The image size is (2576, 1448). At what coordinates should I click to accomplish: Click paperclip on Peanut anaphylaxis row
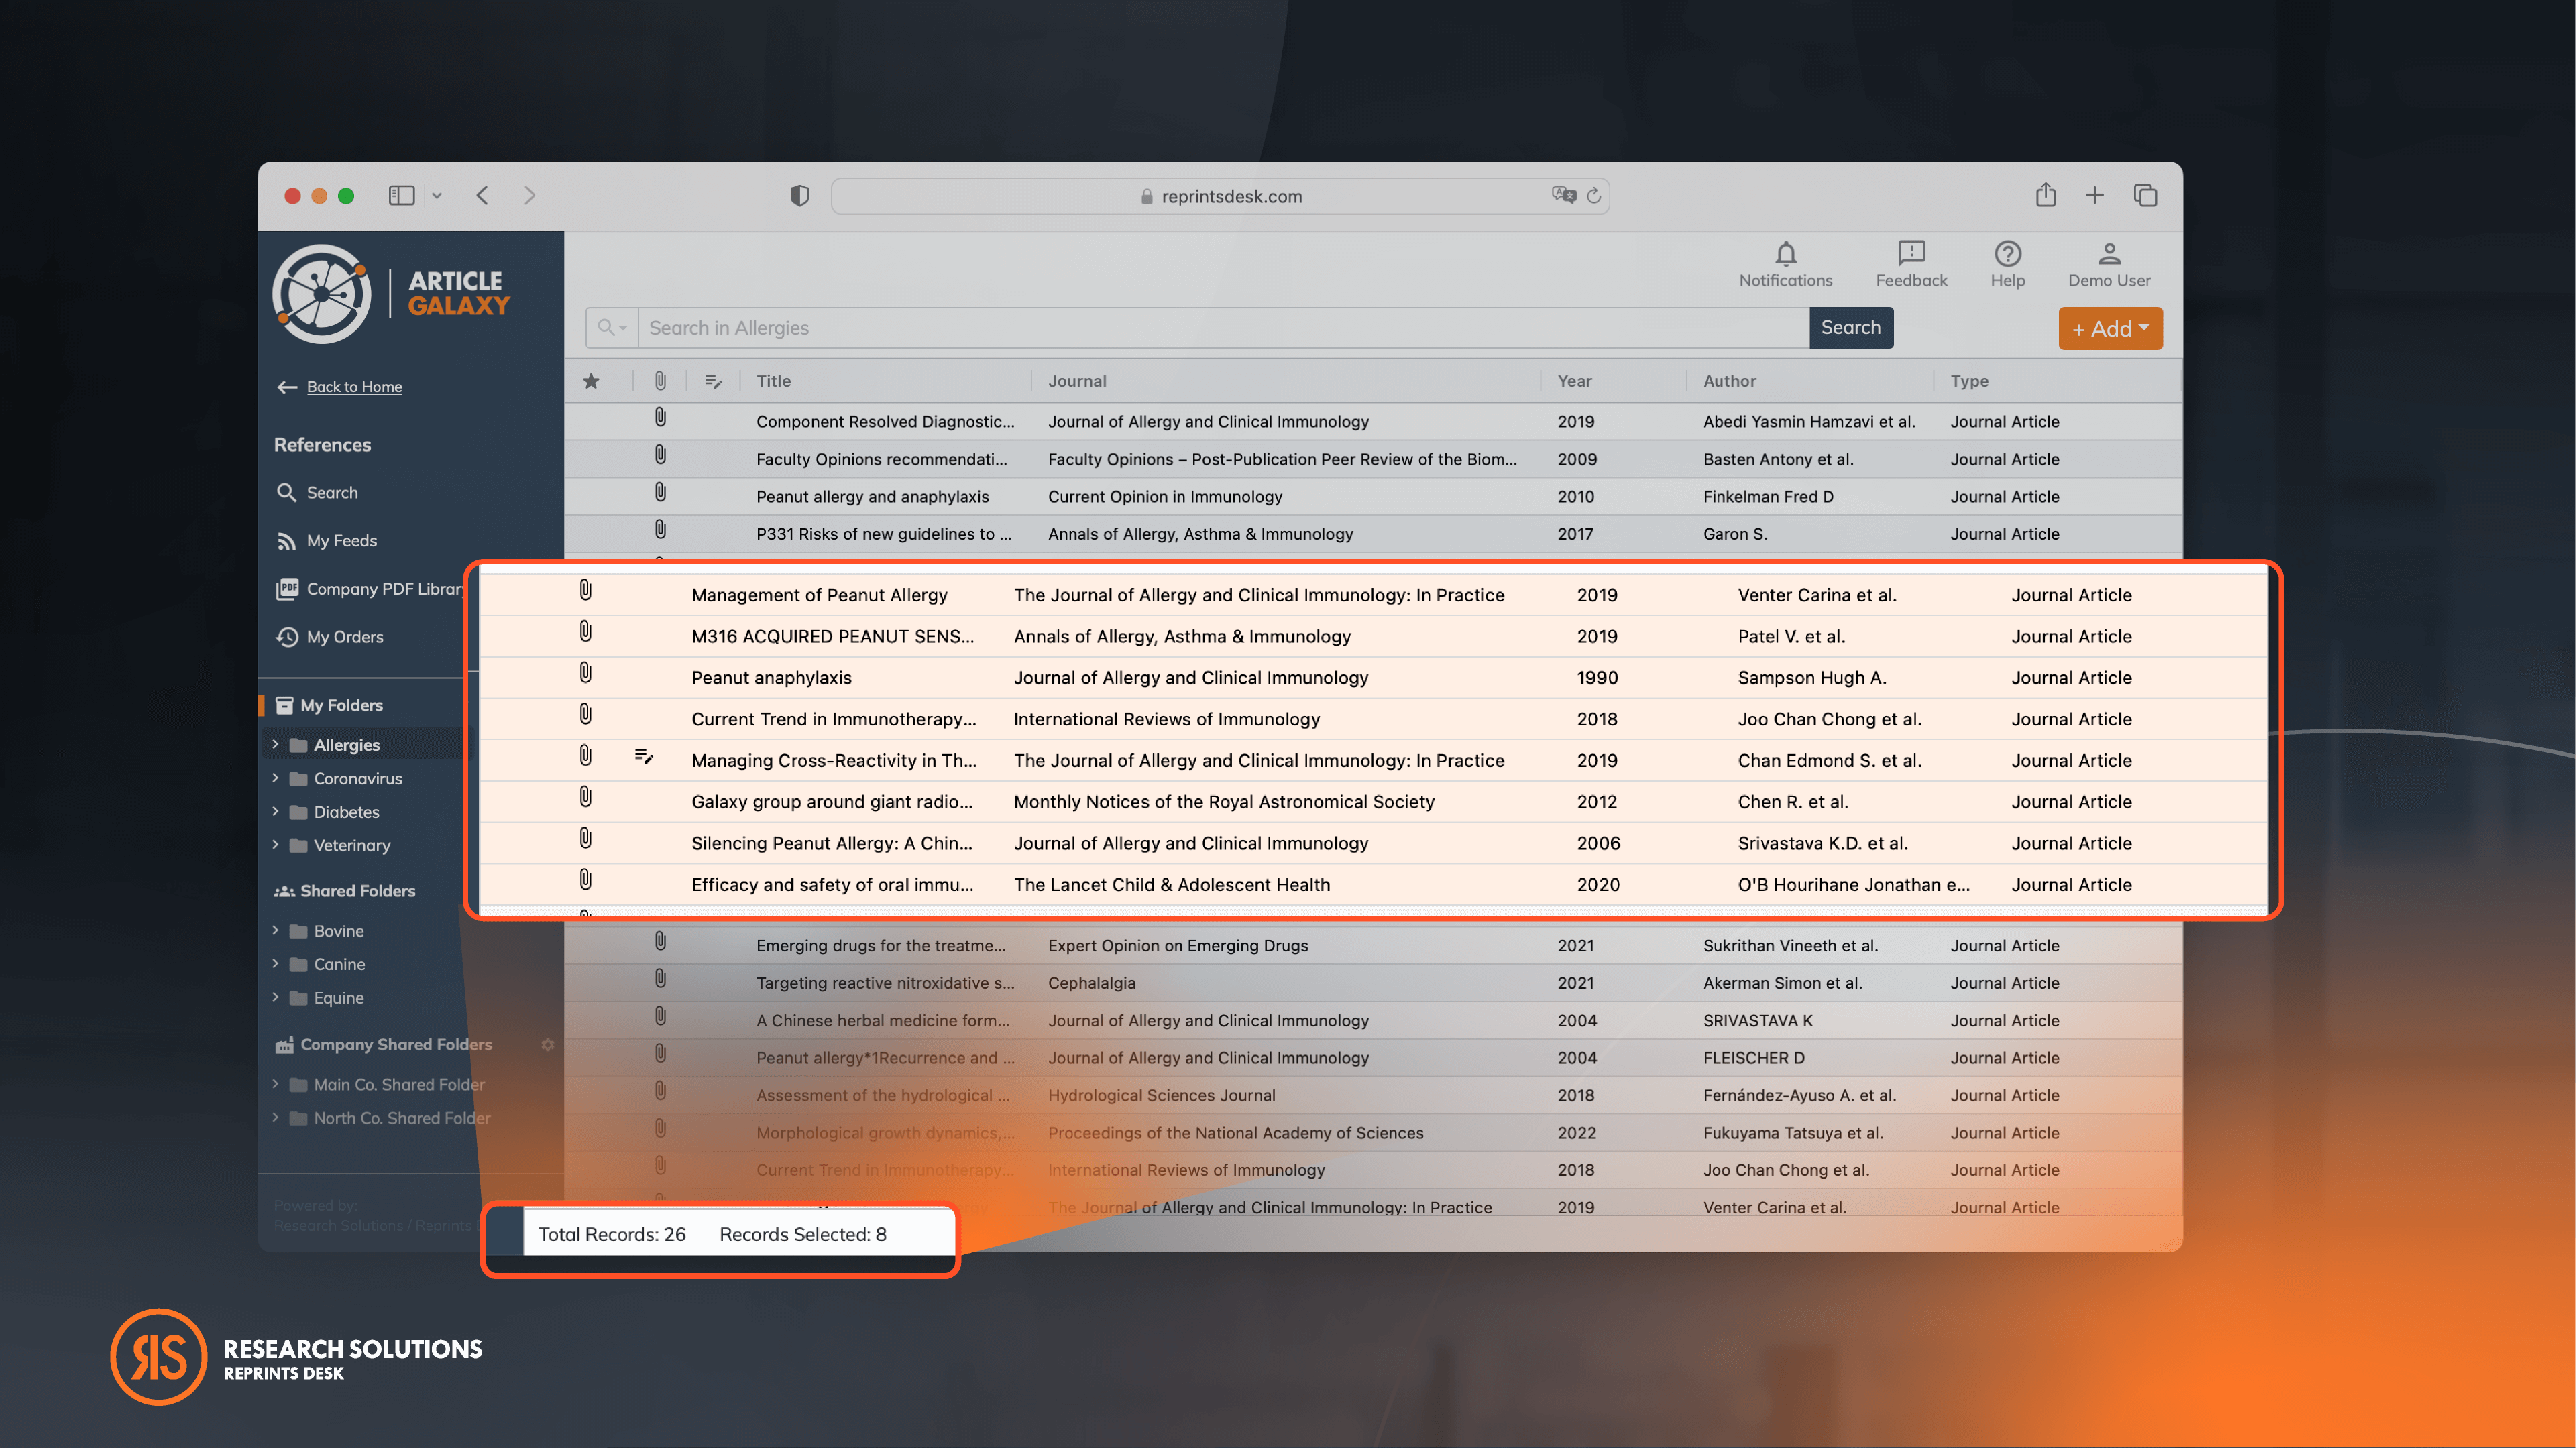point(585,674)
